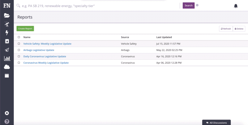Screen dimensions: 248x125
Task: Click the Name column header
Action: (x=27, y=37)
